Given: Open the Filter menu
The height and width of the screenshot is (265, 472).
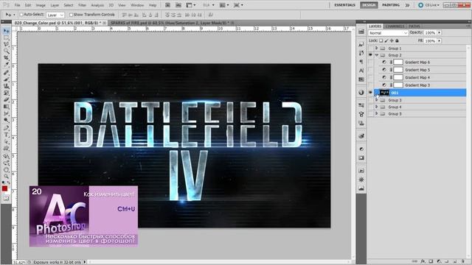Looking at the screenshot, I should (82, 5).
